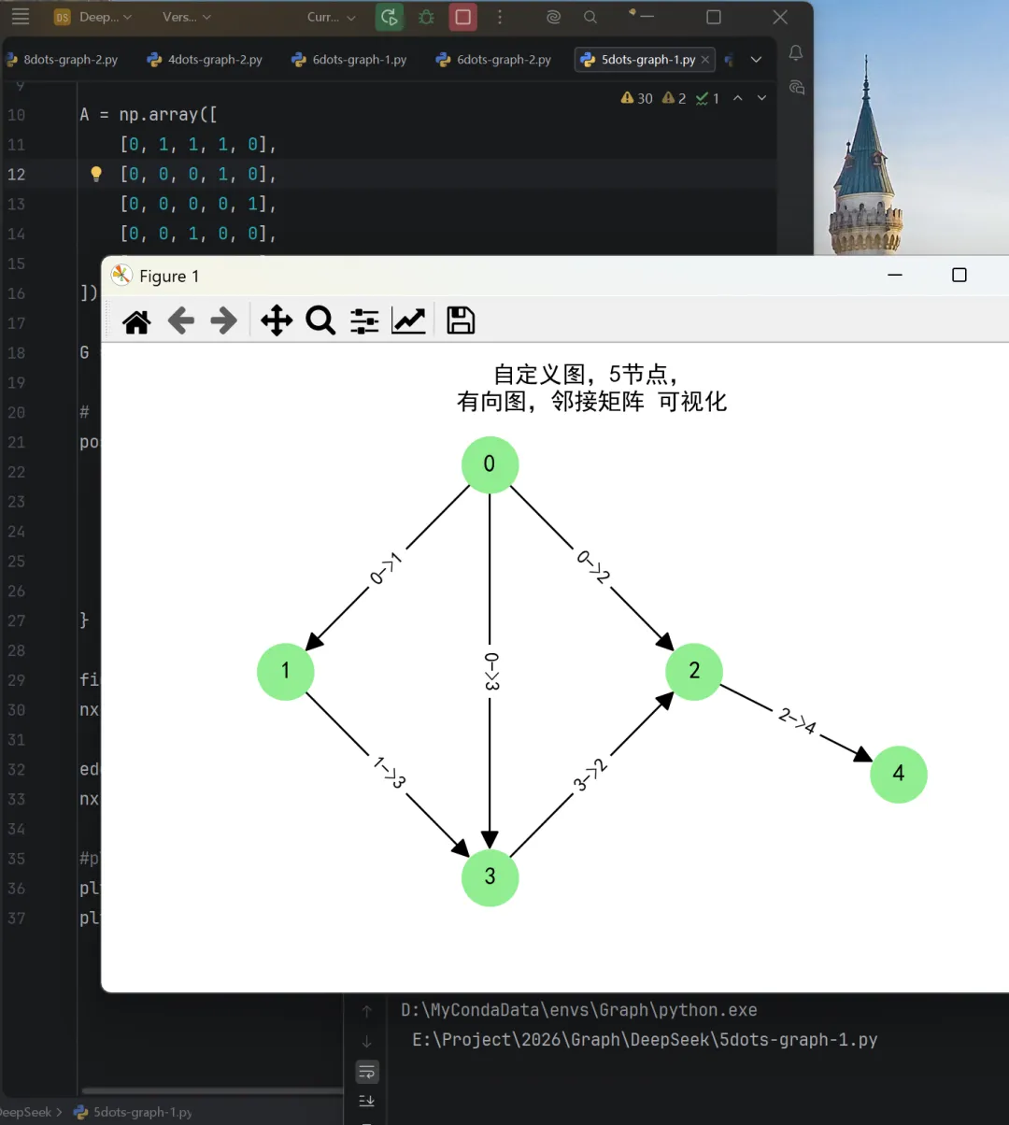This screenshot has height=1125, width=1009.
Task: Switch to 6dots-graph-2.py tab
Action: (x=493, y=59)
